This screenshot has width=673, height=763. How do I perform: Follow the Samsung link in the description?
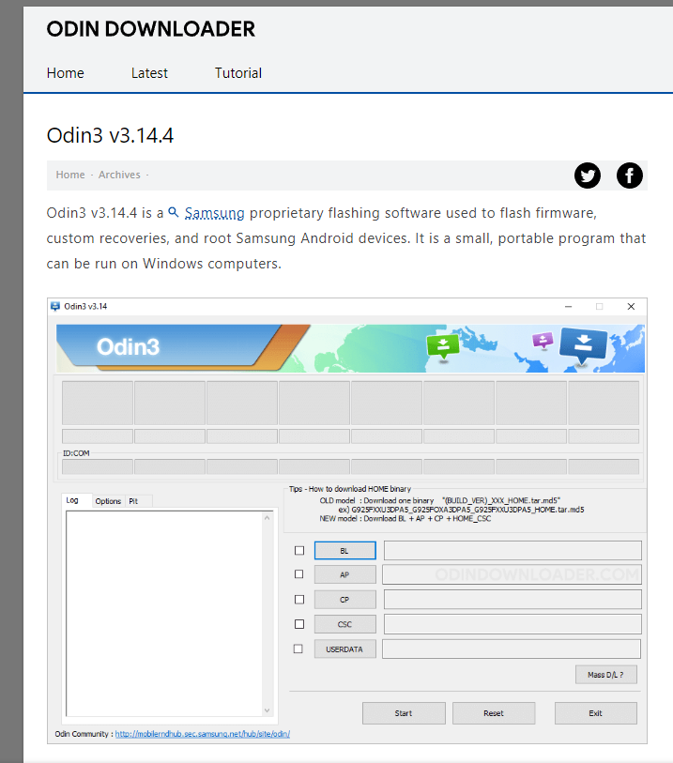[215, 213]
